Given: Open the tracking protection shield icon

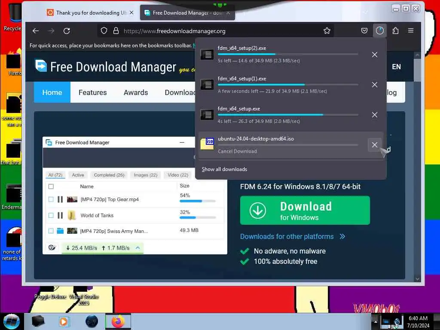Looking at the screenshot, I should pos(104,31).
